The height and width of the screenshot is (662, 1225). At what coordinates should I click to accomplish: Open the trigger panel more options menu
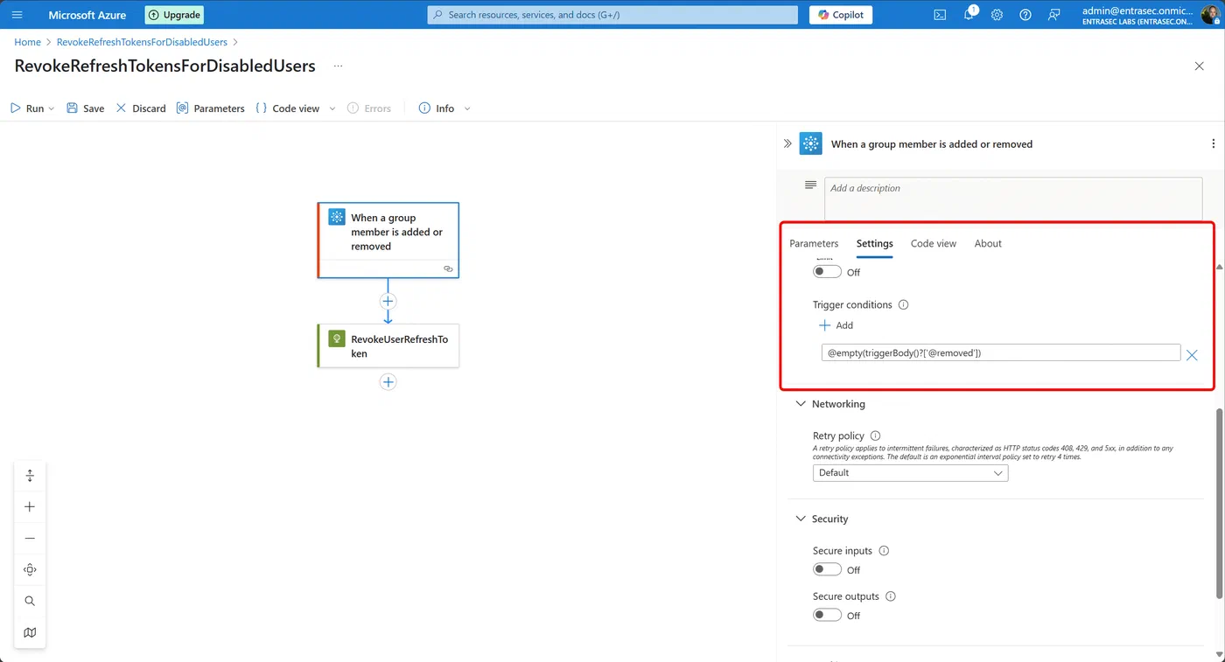coord(1213,143)
